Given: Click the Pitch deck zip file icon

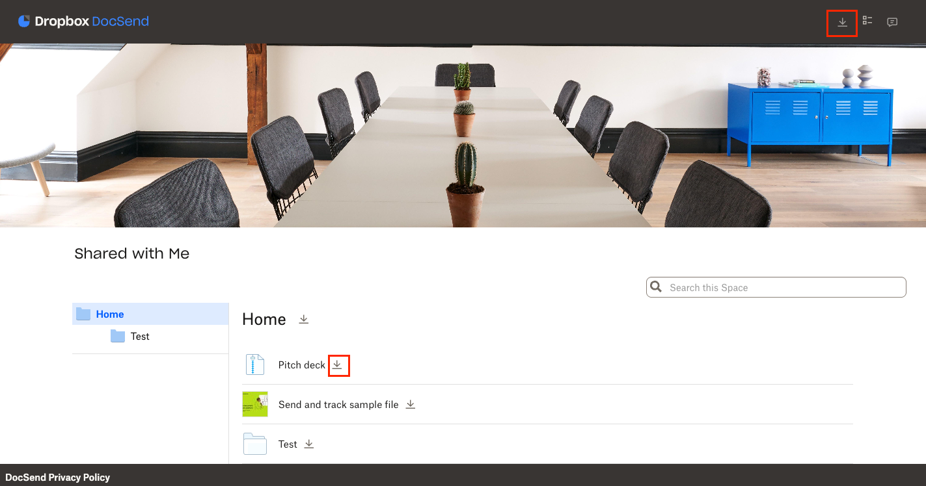Looking at the screenshot, I should point(255,364).
